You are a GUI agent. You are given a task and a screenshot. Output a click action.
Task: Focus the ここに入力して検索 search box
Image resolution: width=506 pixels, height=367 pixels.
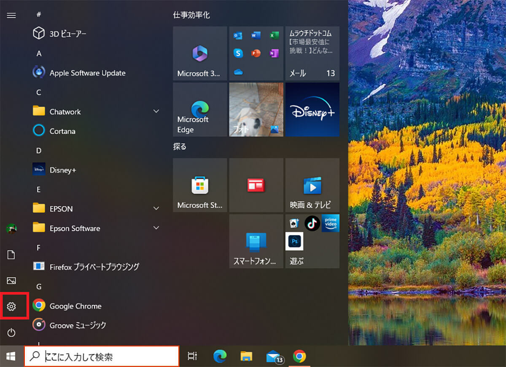tap(102, 357)
